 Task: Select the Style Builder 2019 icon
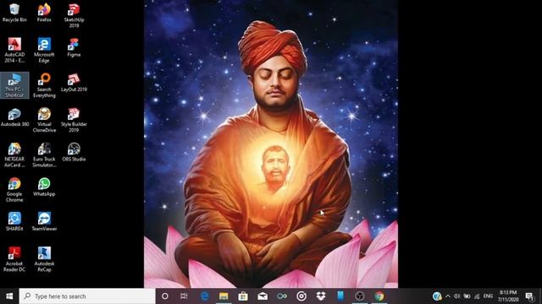point(74,120)
